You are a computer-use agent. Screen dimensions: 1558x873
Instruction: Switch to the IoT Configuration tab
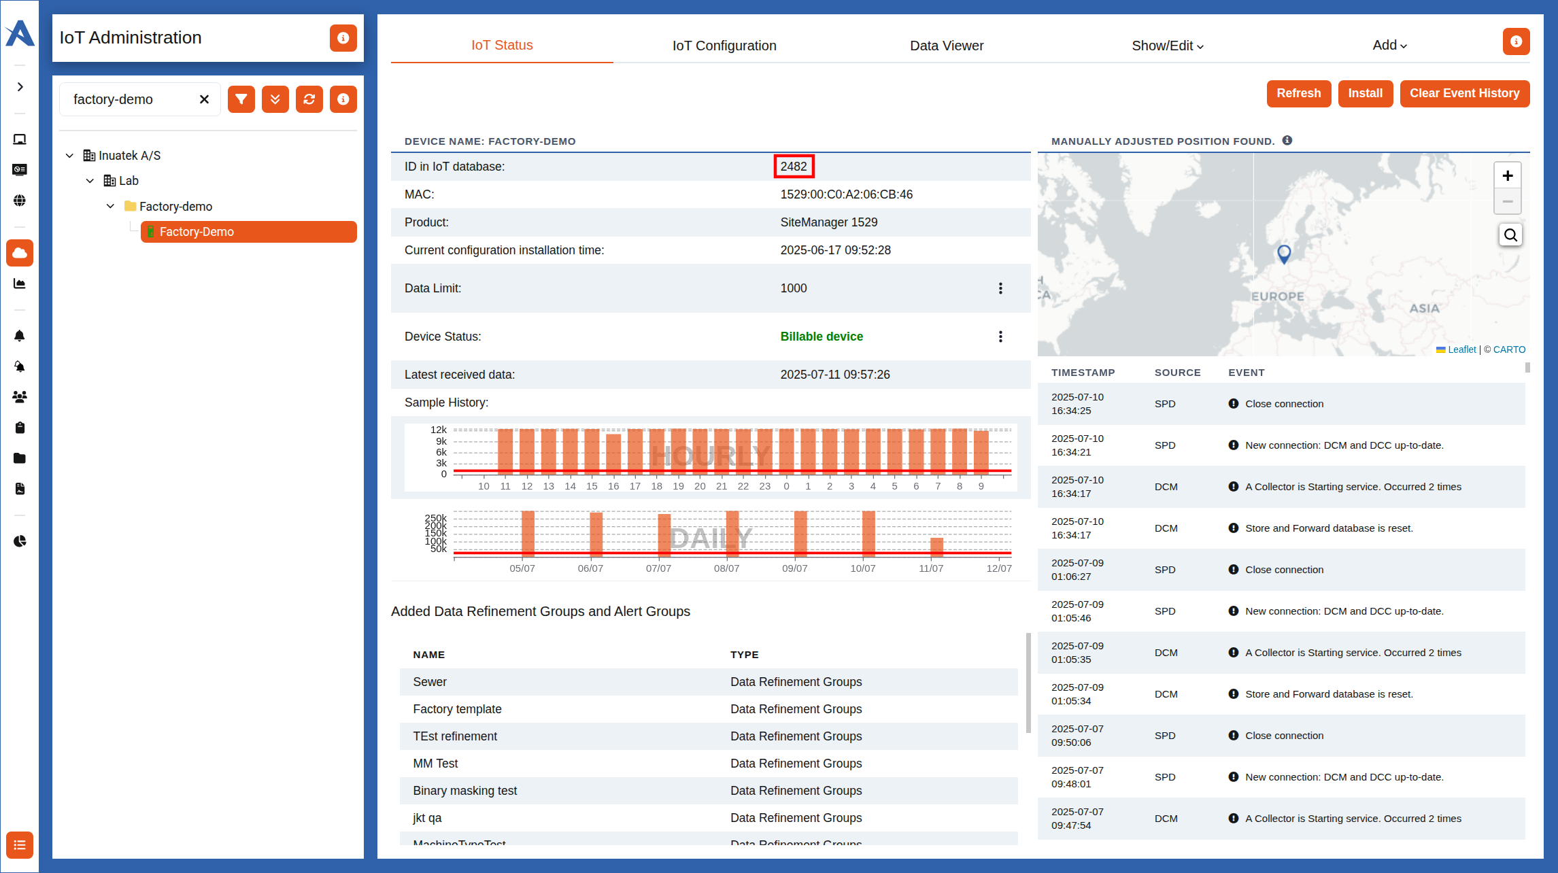pyautogui.click(x=724, y=46)
